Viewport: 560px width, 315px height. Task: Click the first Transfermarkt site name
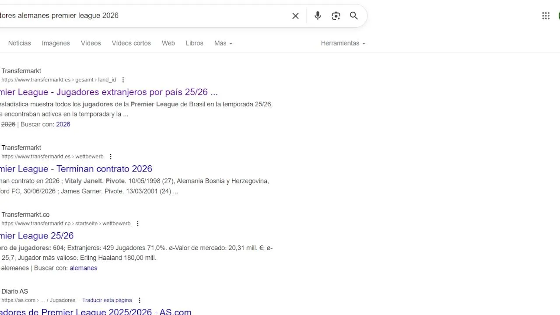pyautogui.click(x=21, y=71)
